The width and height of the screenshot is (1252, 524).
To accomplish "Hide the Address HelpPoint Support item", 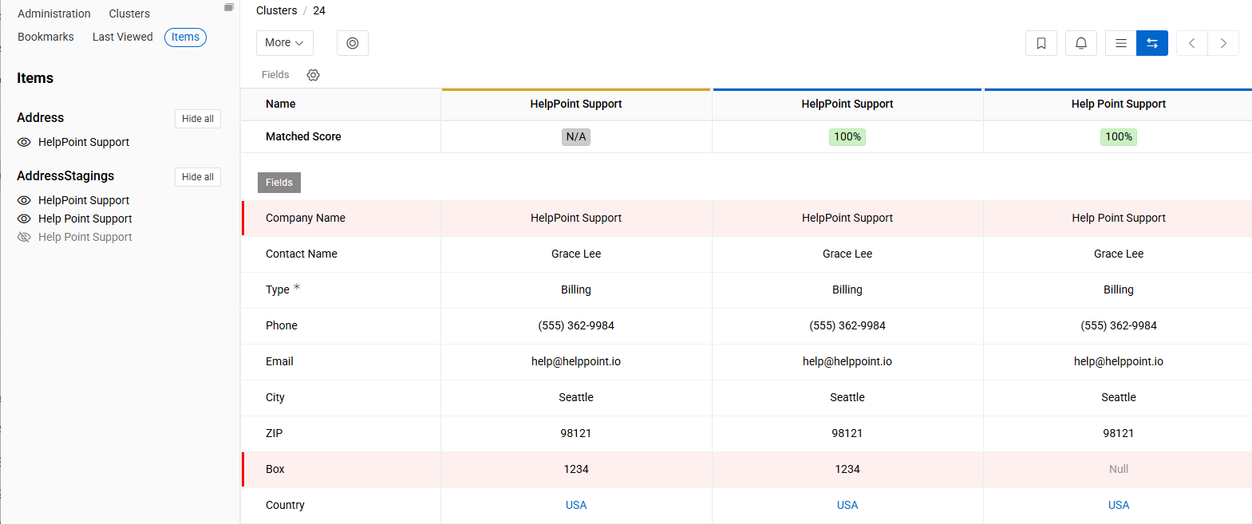I will tap(24, 142).
